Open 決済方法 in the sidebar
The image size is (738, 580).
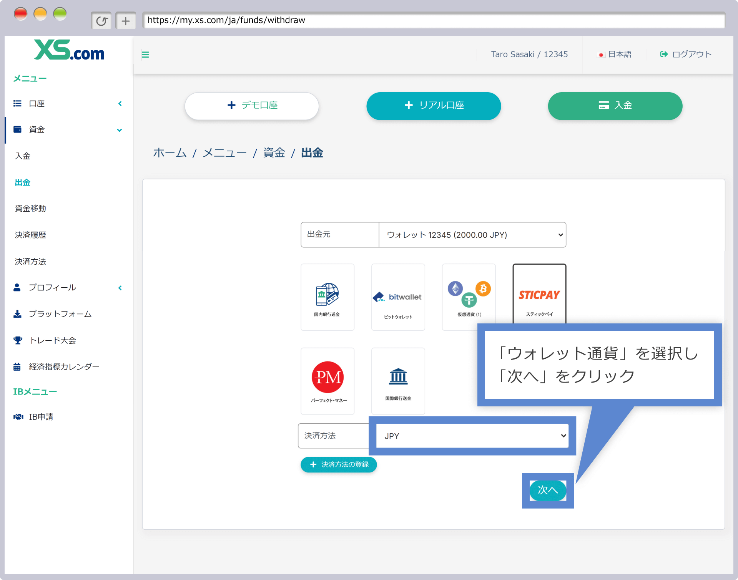(x=30, y=262)
